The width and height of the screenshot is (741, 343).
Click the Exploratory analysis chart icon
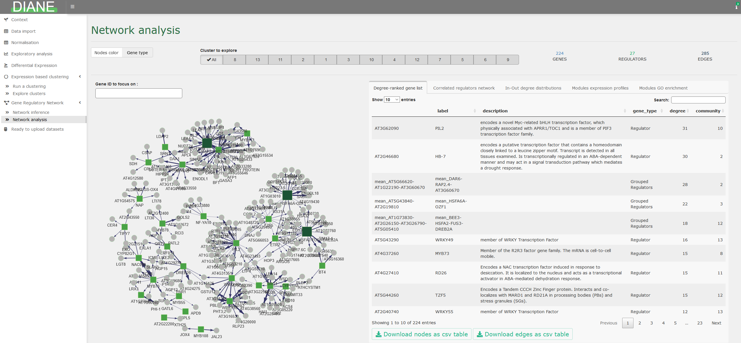(6, 54)
